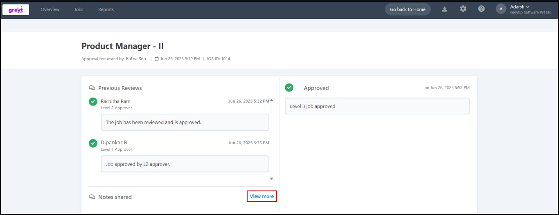559x215 pixels.
Task: Click the reviews list scroll-down arrow
Action: (x=271, y=179)
